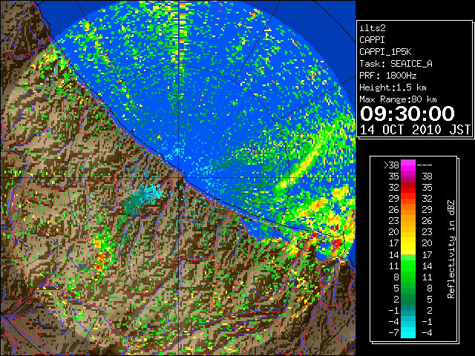The image size is (475, 356).
Task: Pick the magenta top color of reflectivity scale
Action: click(x=408, y=165)
